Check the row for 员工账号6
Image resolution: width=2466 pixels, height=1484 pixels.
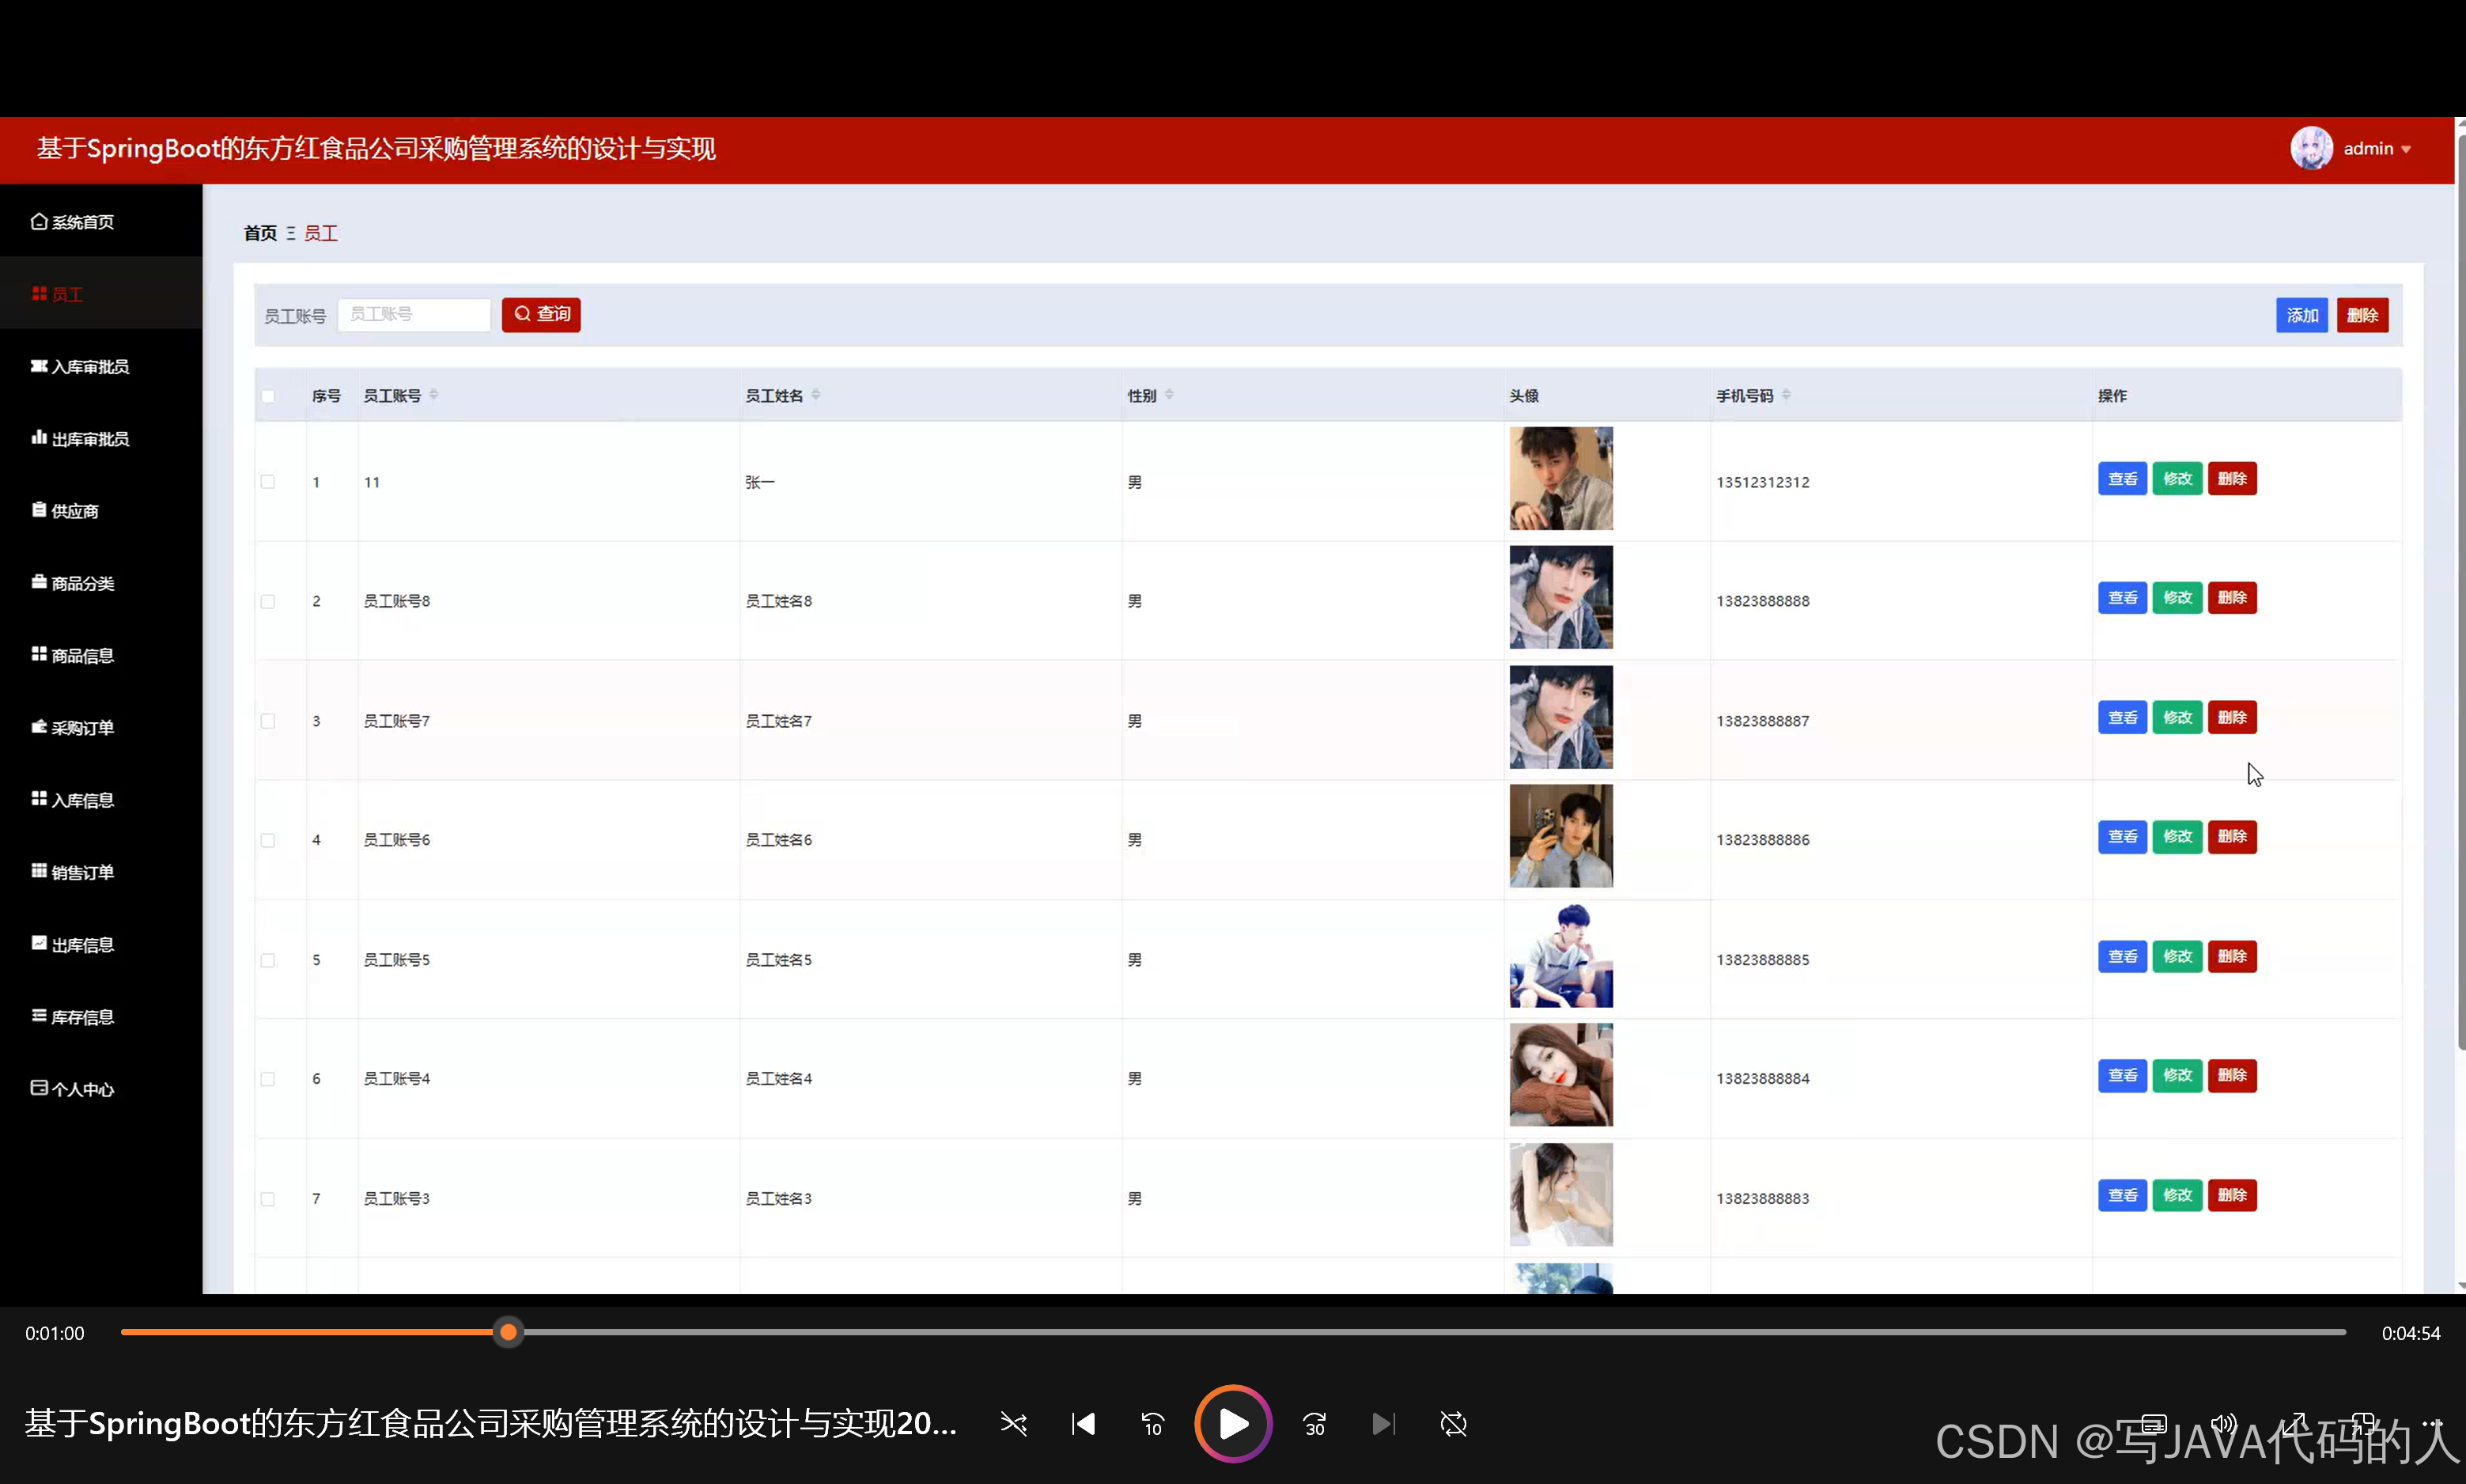click(x=268, y=840)
